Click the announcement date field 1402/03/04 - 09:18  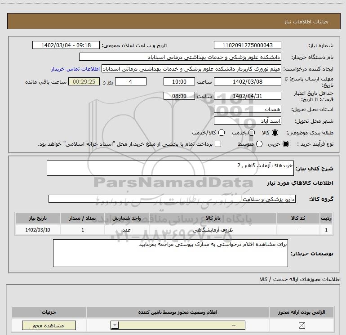66,45
